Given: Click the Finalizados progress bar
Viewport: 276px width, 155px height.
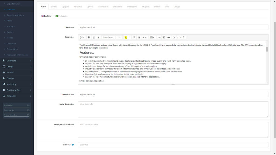Looking at the screenshot, I should click(17, 107).
